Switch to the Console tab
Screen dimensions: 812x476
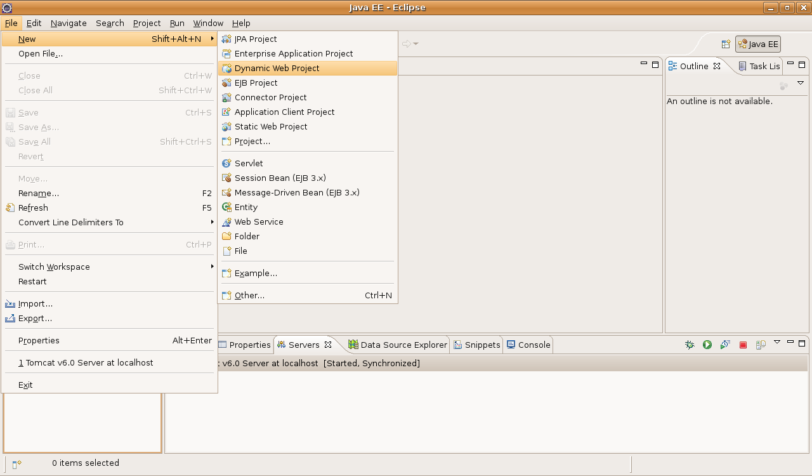(x=528, y=345)
